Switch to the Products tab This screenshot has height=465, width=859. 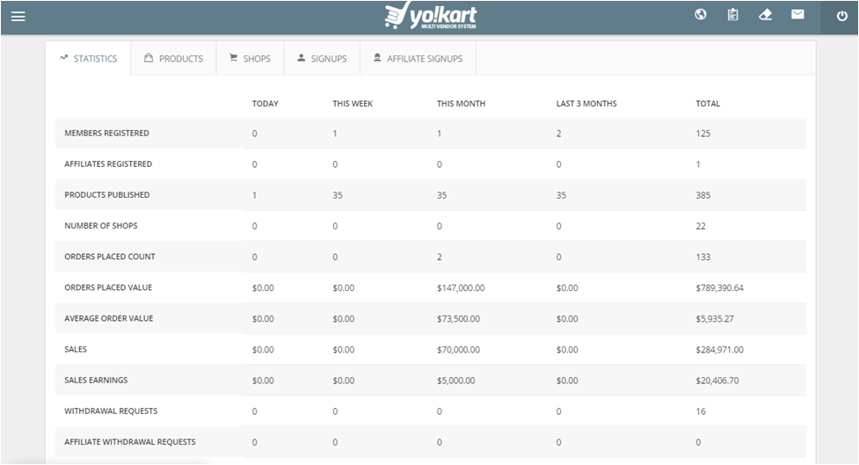[x=174, y=58]
